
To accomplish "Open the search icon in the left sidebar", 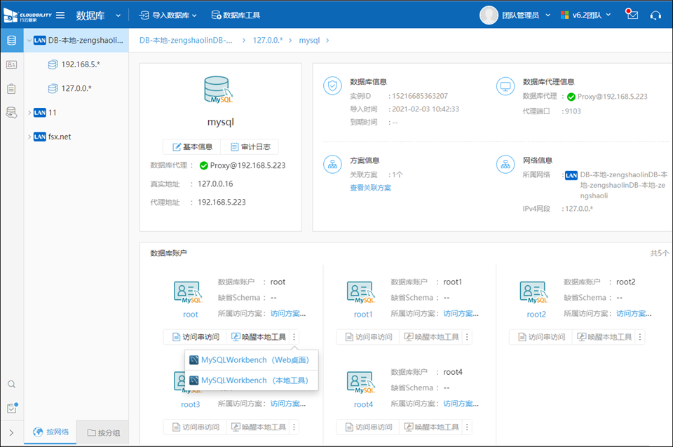I will (x=11, y=384).
